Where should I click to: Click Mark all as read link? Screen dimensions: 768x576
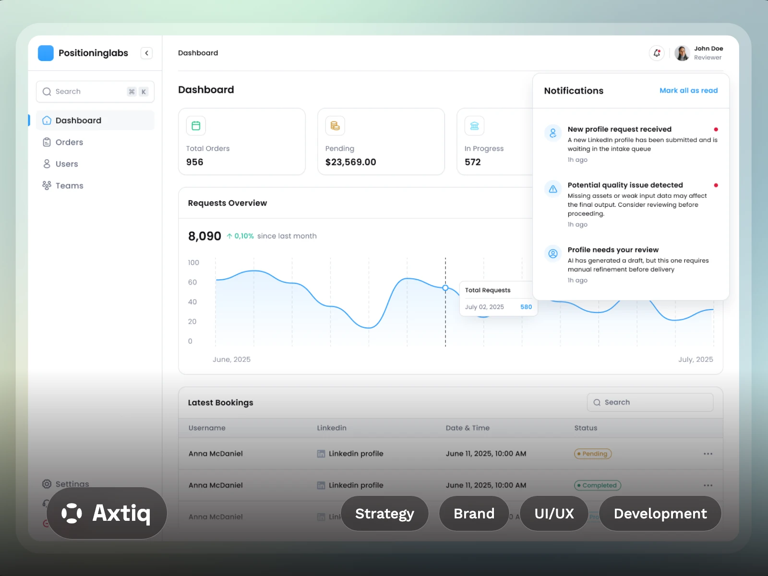click(688, 90)
